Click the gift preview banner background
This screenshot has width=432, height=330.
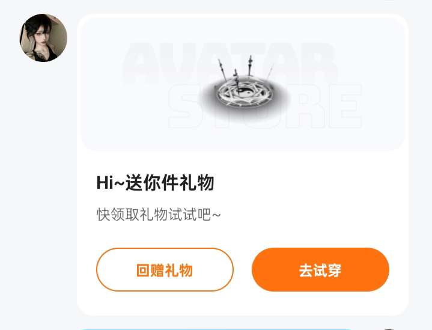(x=243, y=84)
